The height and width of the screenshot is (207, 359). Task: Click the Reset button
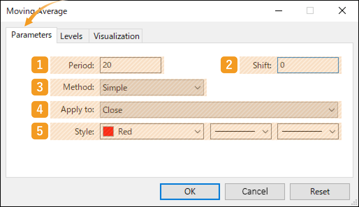pyautogui.click(x=320, y=191)
